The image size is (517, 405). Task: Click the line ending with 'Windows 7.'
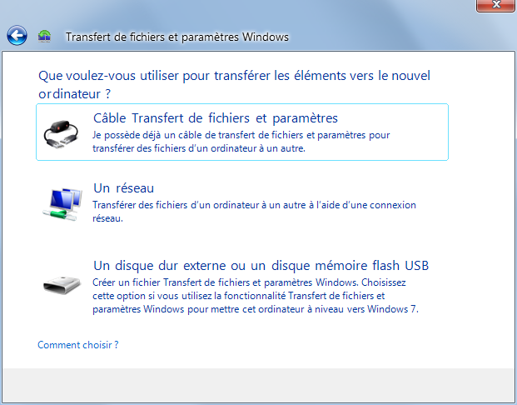coord(256,309)
